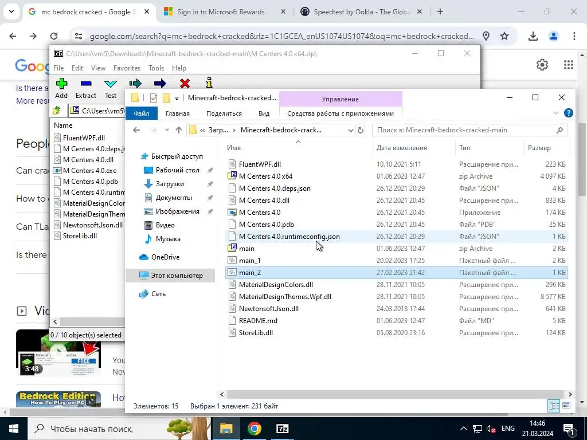The width and height of the screenshot is (587, 440).
Task: Open recent locations dropdown in Explorer navigation
Action: tap(167, 130)
